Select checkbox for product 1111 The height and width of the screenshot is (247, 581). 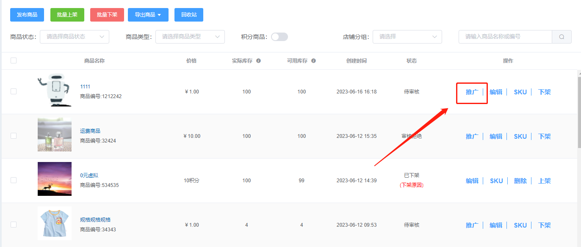14,91
